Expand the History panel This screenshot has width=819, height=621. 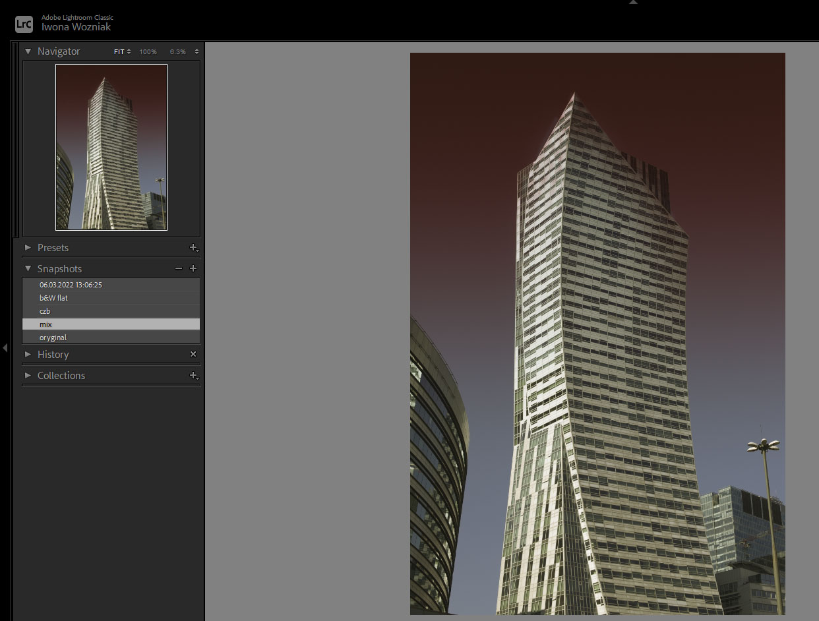[28, 355]
